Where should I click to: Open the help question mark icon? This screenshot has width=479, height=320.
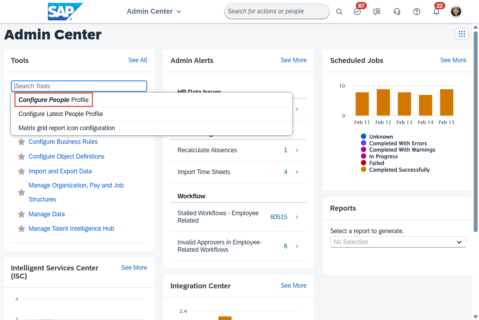tap(417, 12)
